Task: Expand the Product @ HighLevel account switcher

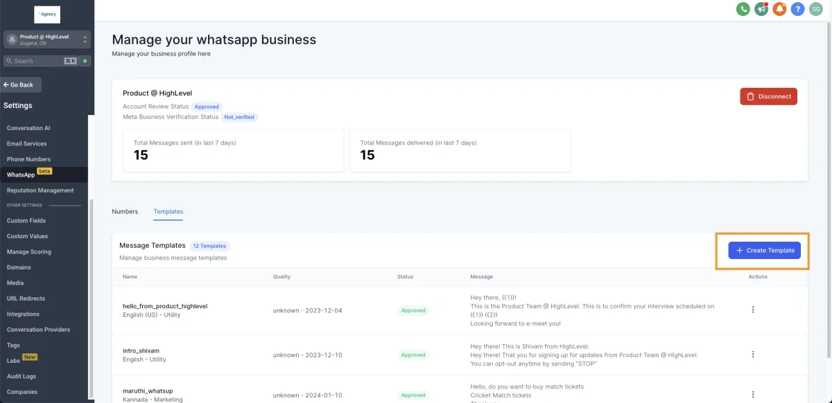Action: tap(47, 39)
